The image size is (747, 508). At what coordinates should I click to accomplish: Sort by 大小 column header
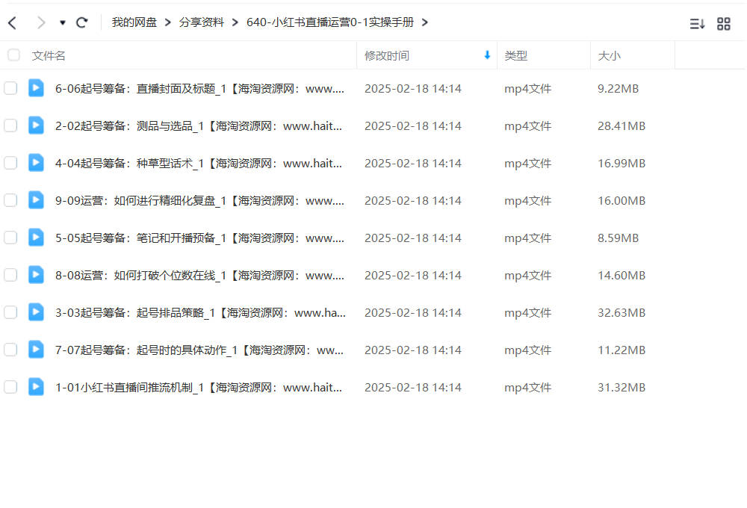(610, 56)
